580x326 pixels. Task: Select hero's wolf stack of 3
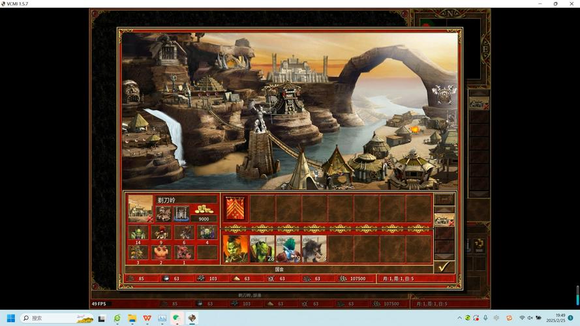314,249
